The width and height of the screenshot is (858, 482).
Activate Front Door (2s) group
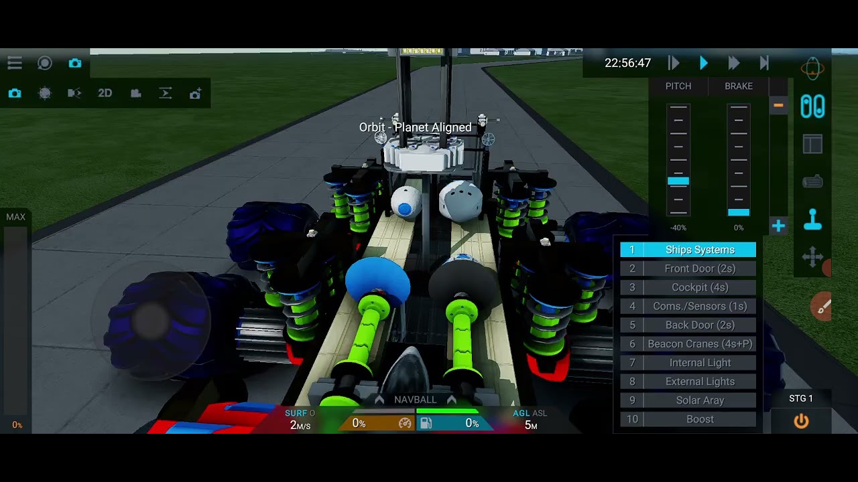coord(688,268)
